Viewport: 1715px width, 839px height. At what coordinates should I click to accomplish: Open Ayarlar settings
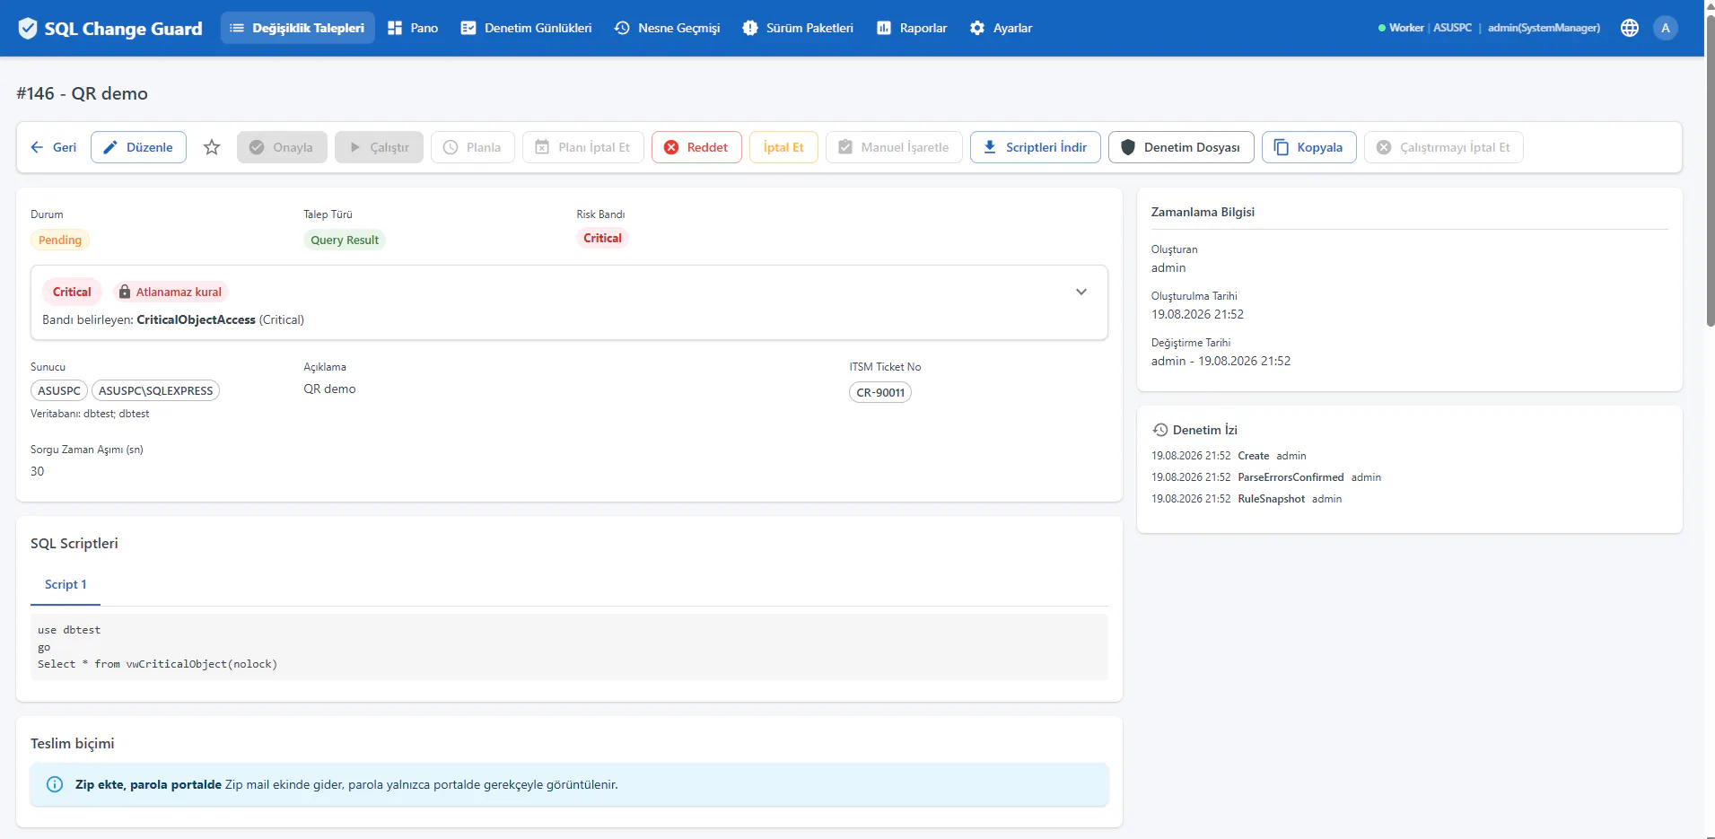tap(1001, 28)
